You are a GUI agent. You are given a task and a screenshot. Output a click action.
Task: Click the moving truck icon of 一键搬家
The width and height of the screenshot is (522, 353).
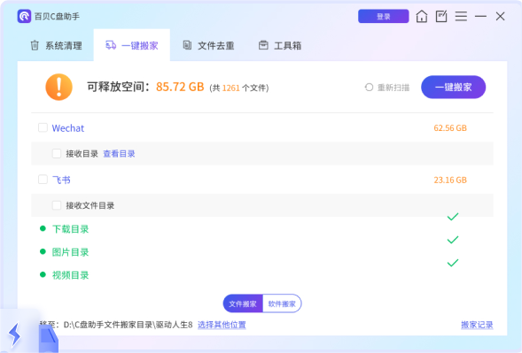(x=111, y=45)
